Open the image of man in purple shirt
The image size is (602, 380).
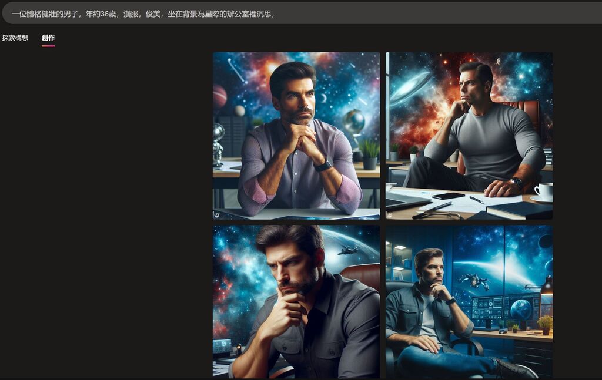coord(296,135)
